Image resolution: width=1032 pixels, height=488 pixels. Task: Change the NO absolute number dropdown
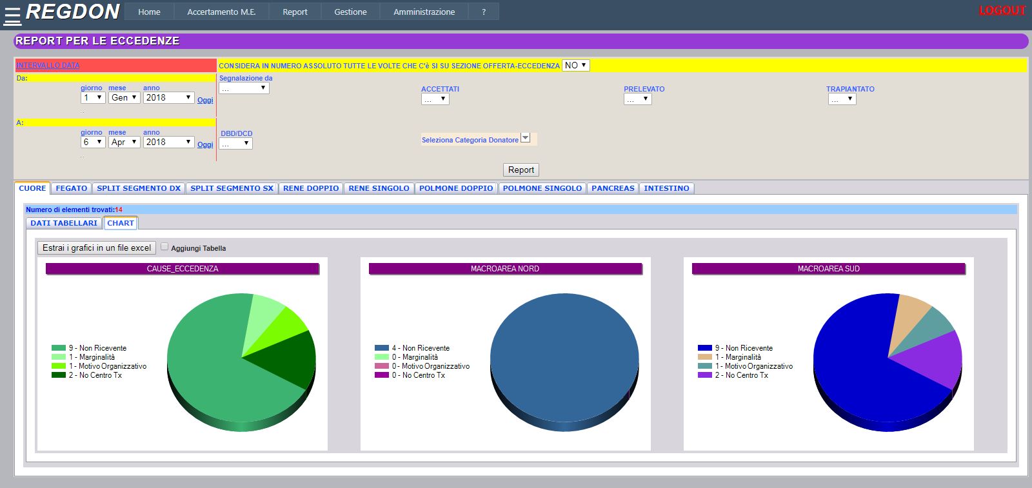(x=575, y=65)
